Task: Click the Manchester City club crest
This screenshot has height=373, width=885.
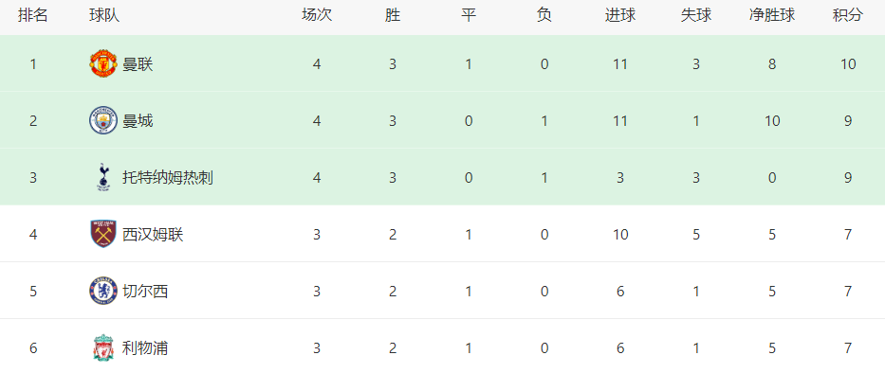Action: click(x=103, y=120)
